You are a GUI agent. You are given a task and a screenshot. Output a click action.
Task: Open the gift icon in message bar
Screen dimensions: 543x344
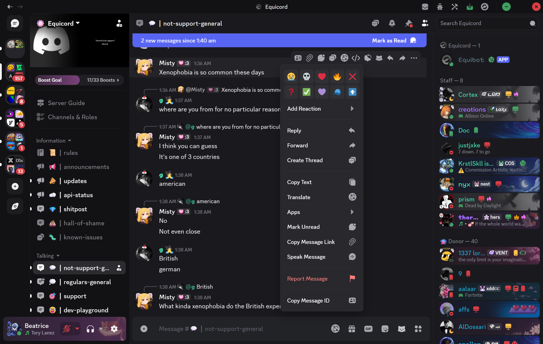pyautogui.click(x=352, y=329)
